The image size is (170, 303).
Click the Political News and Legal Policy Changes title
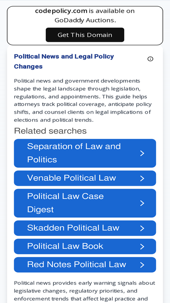click(64, 61)
